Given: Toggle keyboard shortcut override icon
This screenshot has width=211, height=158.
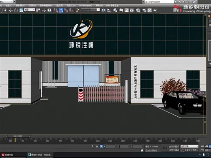Looking at the screenshot, I should (50, 10).
